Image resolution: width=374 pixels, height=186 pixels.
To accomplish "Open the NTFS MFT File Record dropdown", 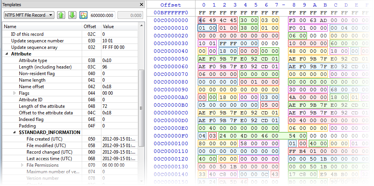I will [29, 15].
